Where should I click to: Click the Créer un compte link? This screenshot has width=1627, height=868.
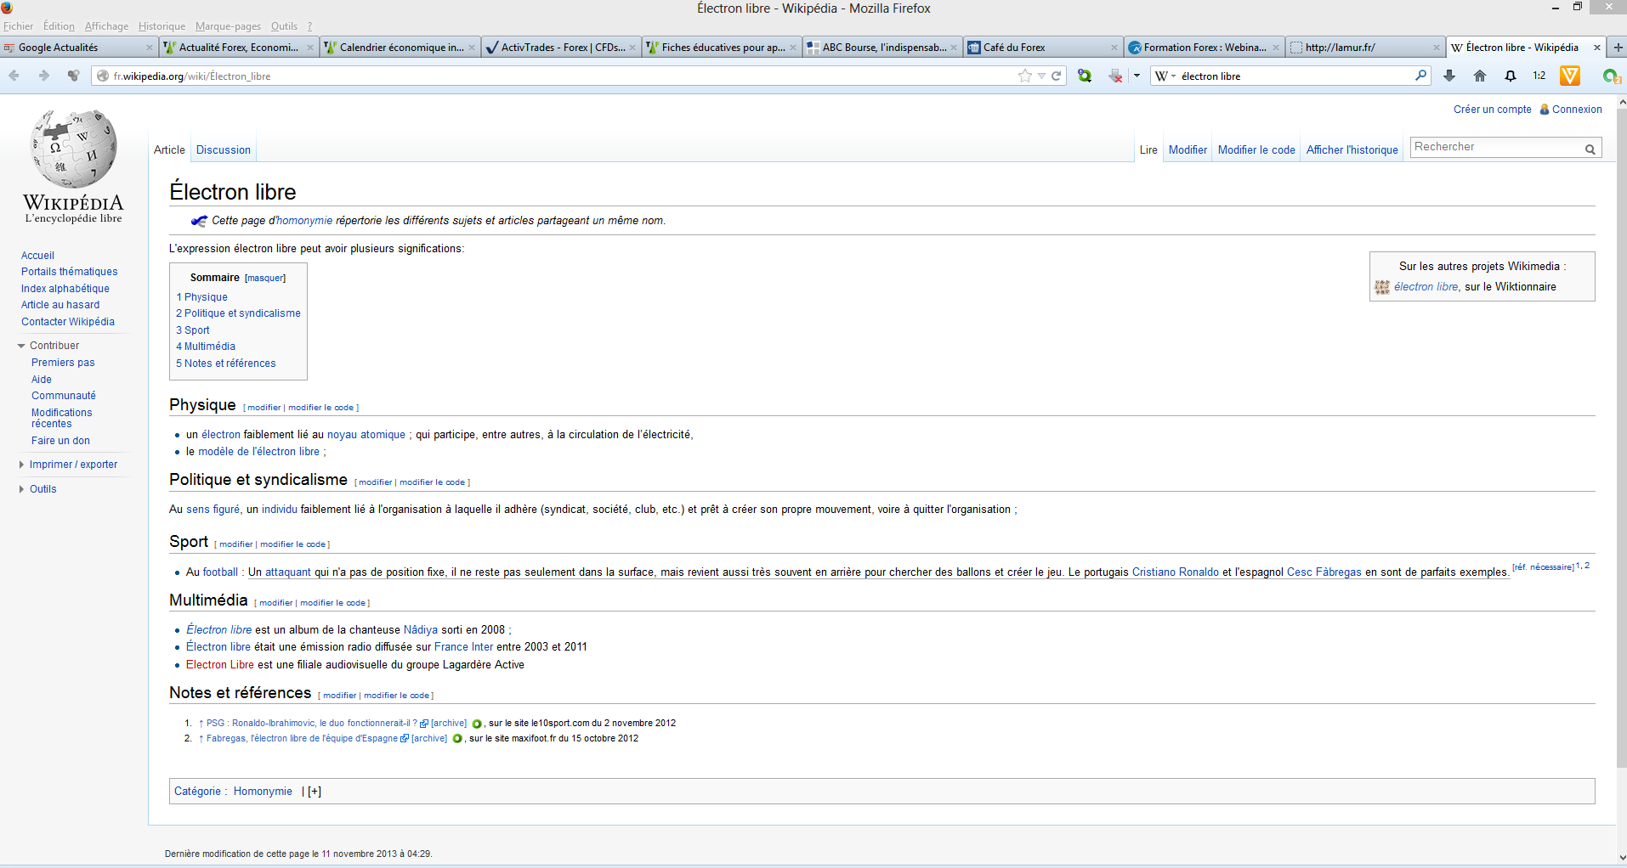click(x=1492, y=110)
